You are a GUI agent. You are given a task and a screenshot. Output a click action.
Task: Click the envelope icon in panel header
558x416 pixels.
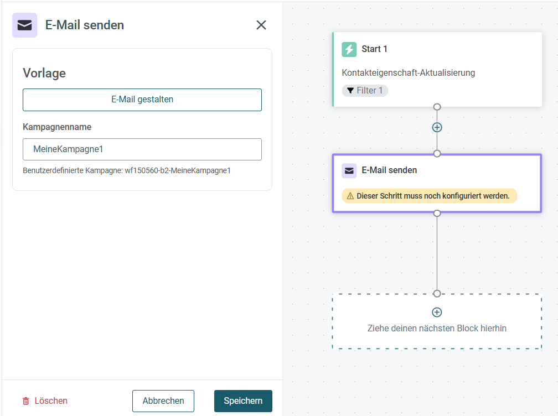point(24,25)
